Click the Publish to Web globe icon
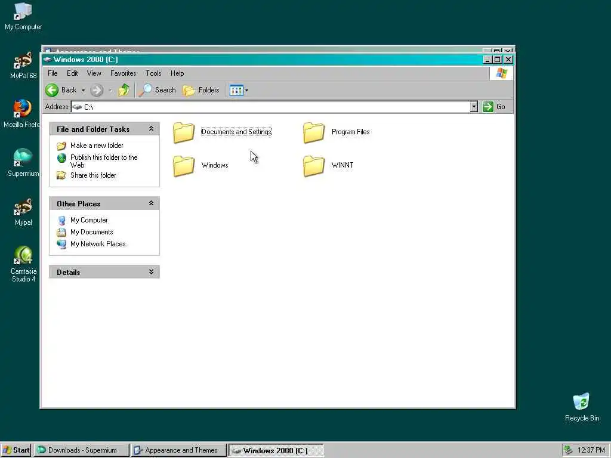 tap(61, 157)
